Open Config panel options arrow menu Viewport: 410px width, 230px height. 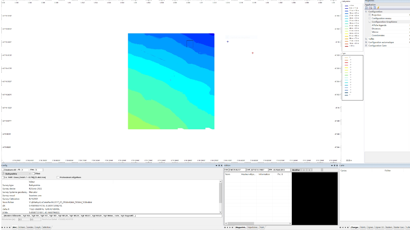[x=216, y=166]
